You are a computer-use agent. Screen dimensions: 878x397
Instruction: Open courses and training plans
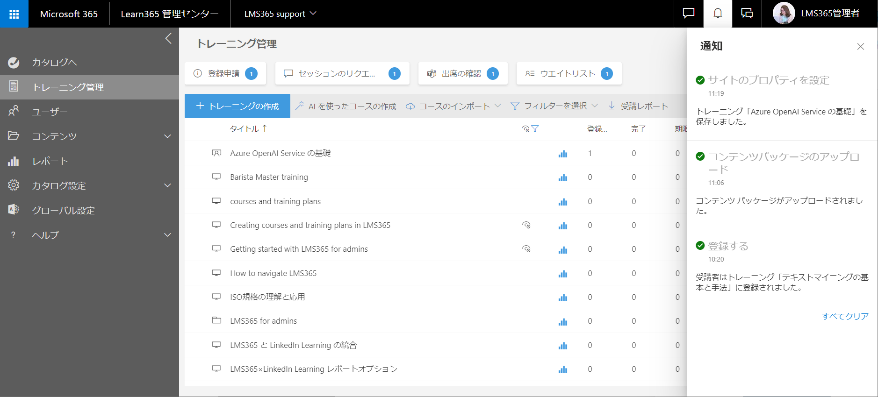click(x=275, y=201)
